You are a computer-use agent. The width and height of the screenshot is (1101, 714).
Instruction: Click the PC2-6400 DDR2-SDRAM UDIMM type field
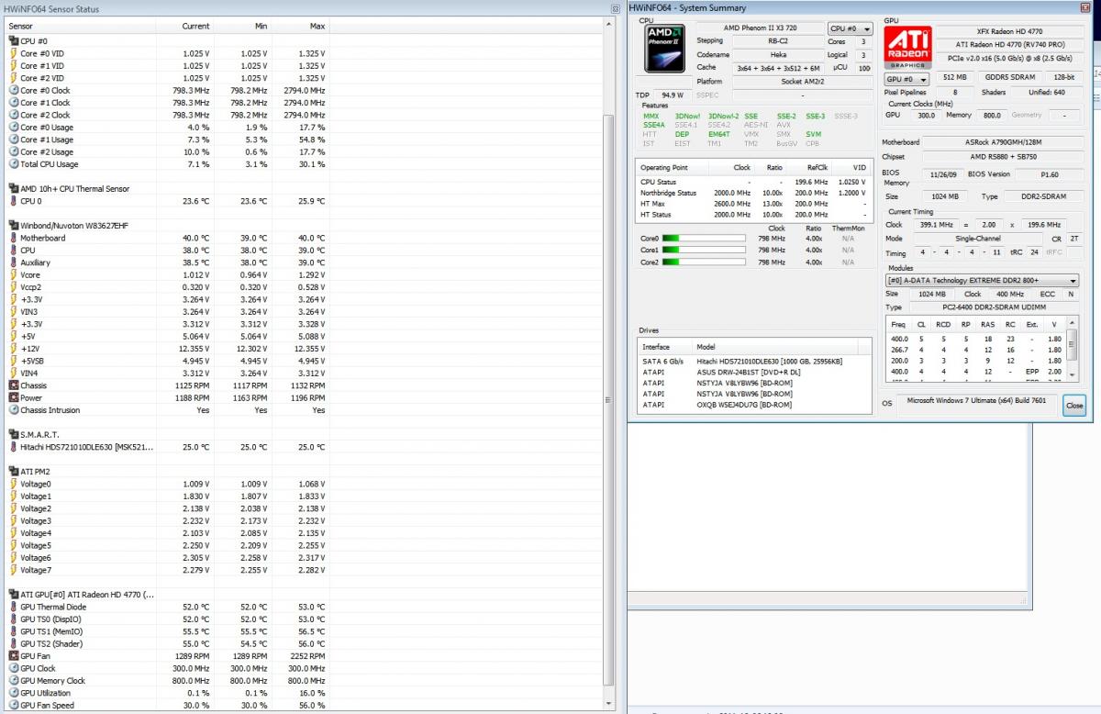[x=995, y=307]
